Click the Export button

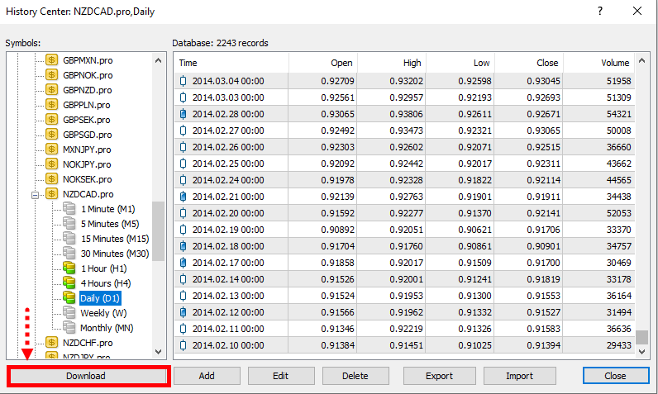pos(439,376)
